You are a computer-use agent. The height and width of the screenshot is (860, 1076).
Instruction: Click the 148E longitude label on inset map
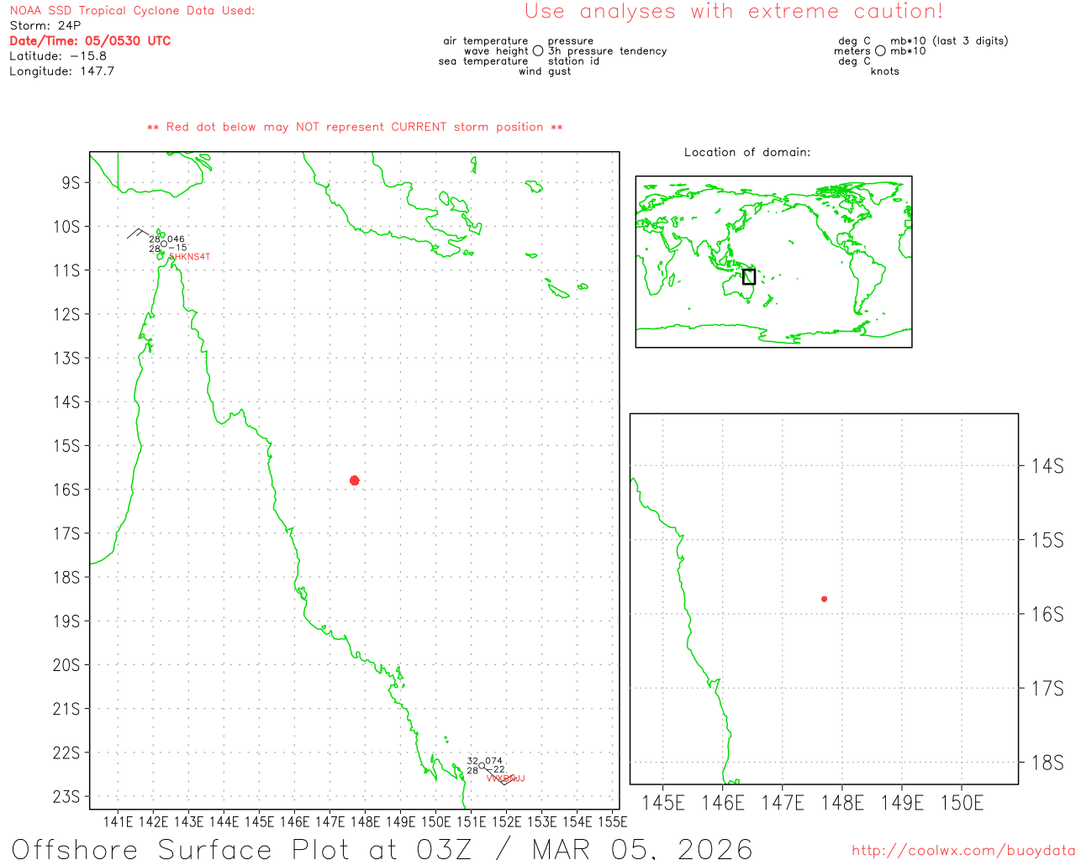[842, 803]
